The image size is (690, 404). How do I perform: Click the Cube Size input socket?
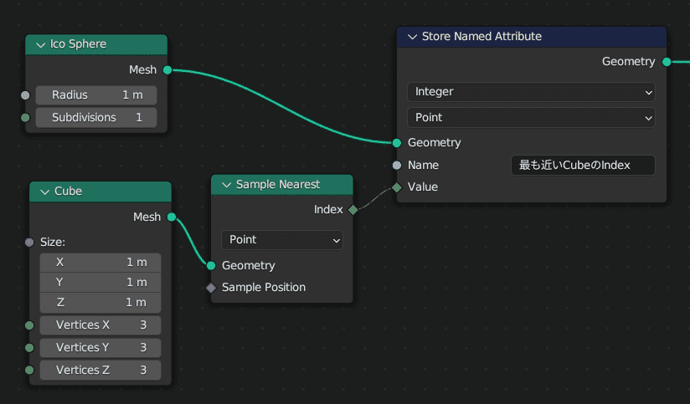coord(29,243)
